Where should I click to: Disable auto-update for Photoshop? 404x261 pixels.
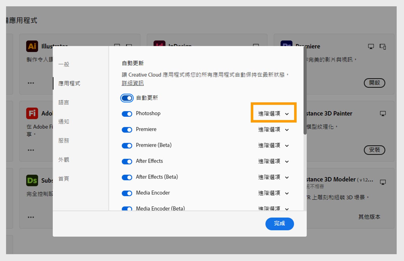pyautogui.click(x=127, y=114)
